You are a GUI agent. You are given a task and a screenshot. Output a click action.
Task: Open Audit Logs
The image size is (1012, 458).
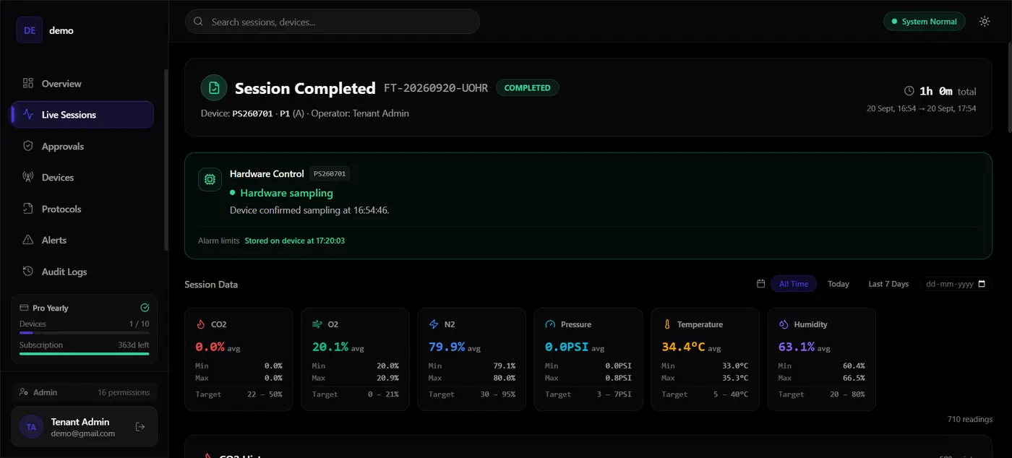pos(82,272)
